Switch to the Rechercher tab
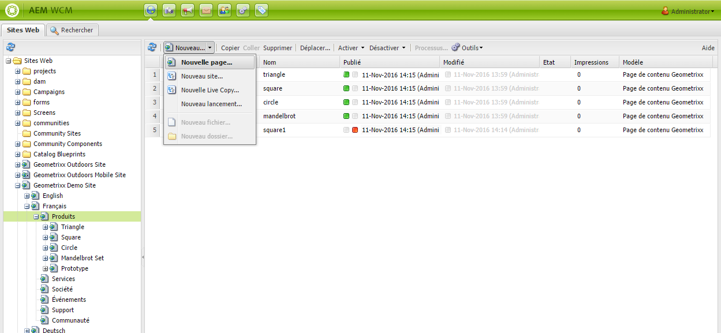This screenshot has height=333, width=721. click(72, 30)
